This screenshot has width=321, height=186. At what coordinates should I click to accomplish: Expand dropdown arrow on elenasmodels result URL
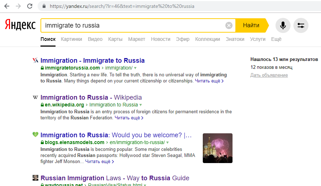click(x=167, y=143)
